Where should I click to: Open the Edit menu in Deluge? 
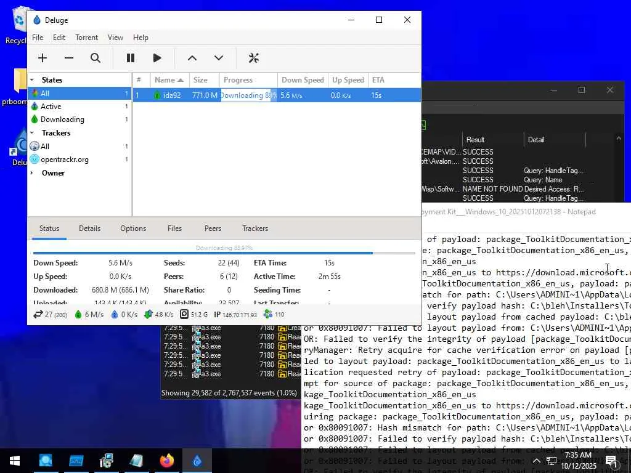59,38
